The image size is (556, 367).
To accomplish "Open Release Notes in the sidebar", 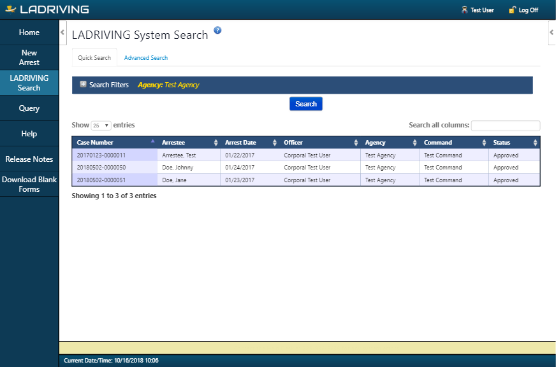I will point(29,159).
